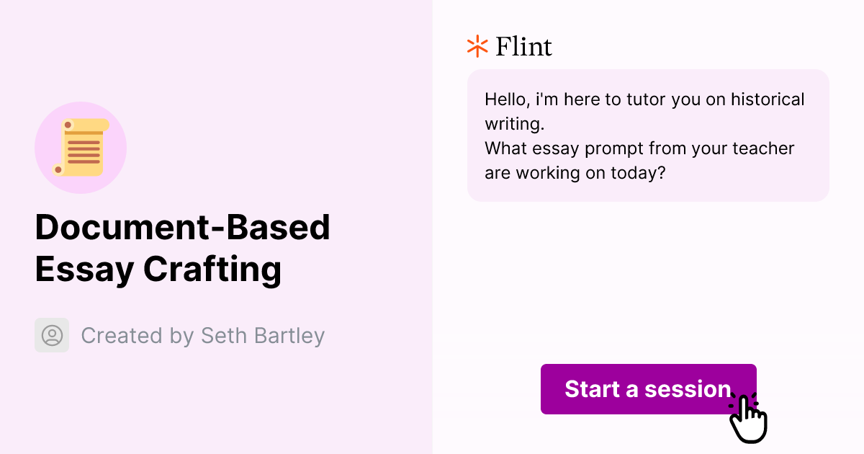This screenshot has height=454, width=864.
Task: Click the Created by Seth Bartley link
Action: tap(203, 335)
